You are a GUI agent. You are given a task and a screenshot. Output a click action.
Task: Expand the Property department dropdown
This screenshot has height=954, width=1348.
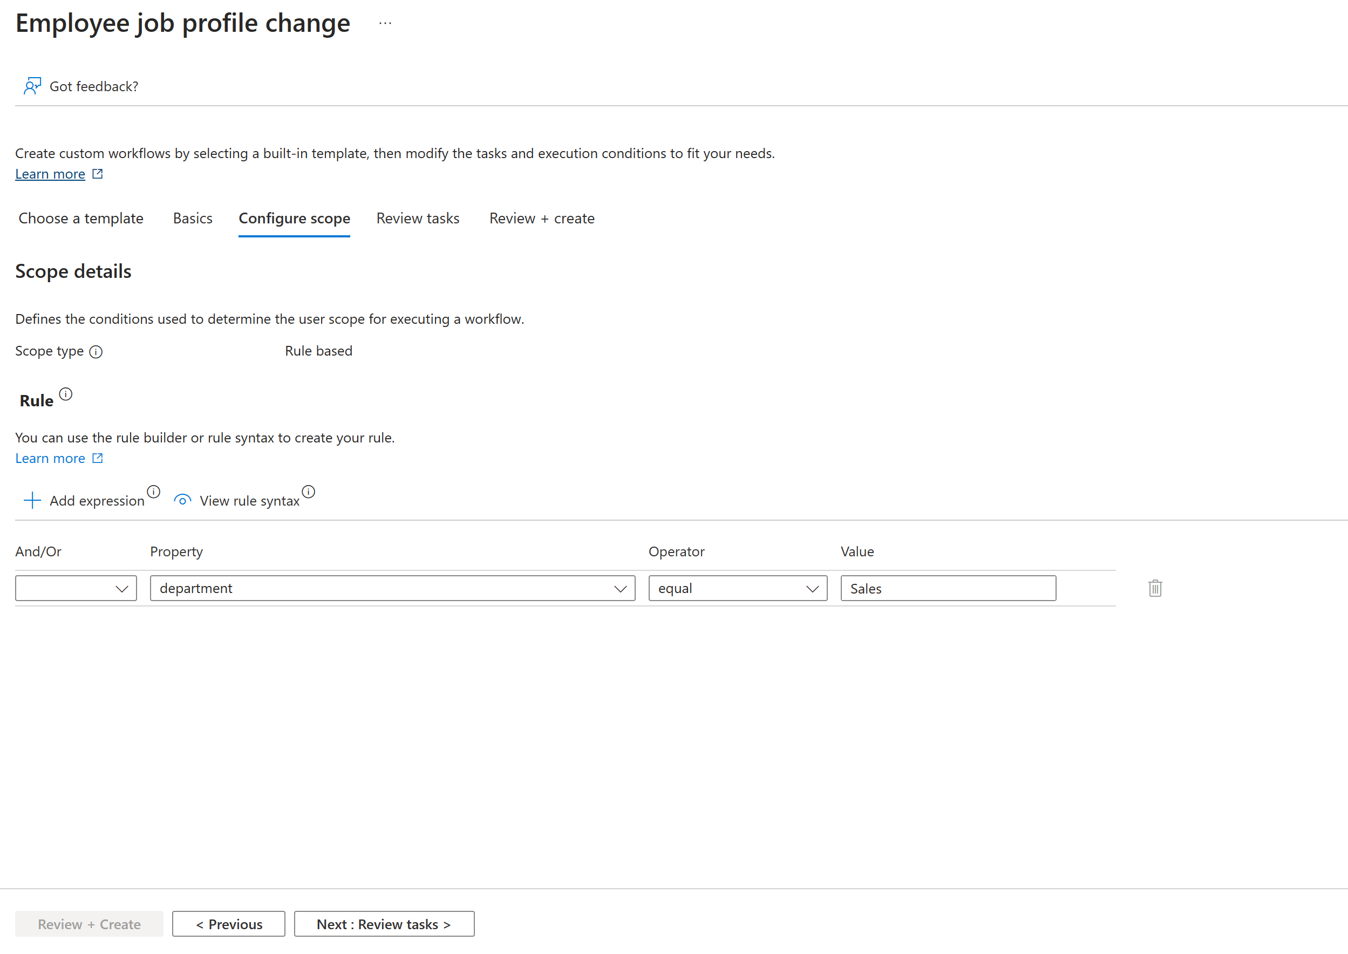621,589
